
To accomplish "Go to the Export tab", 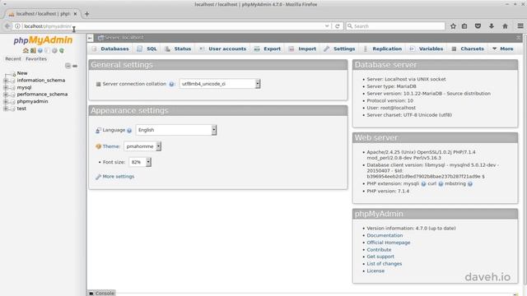I will (268, 49).
